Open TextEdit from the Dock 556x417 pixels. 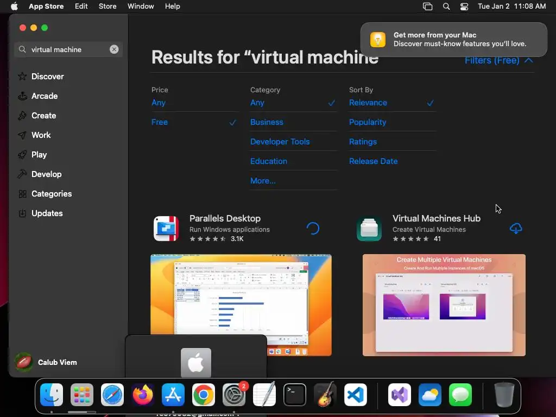(264, 394)
